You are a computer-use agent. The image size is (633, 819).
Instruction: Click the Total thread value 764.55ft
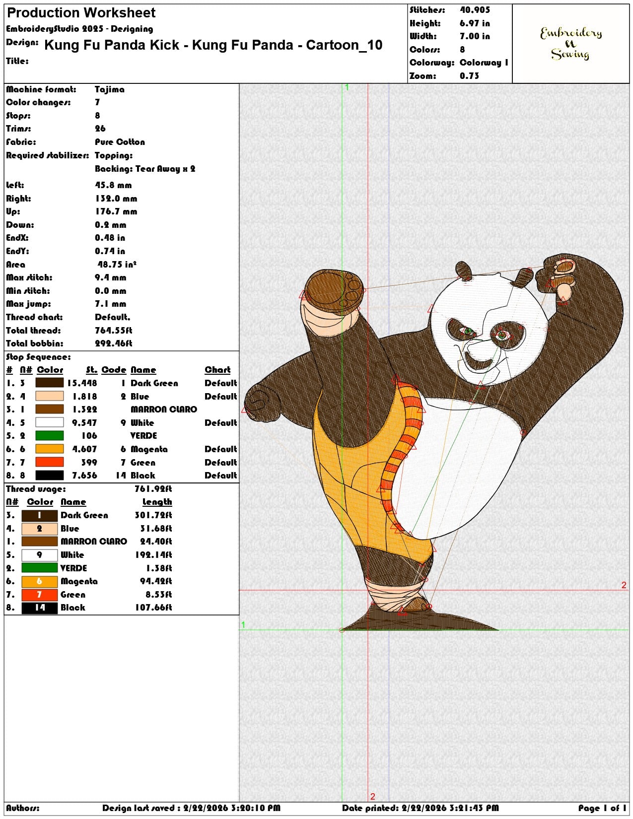[x=114, y=330]
